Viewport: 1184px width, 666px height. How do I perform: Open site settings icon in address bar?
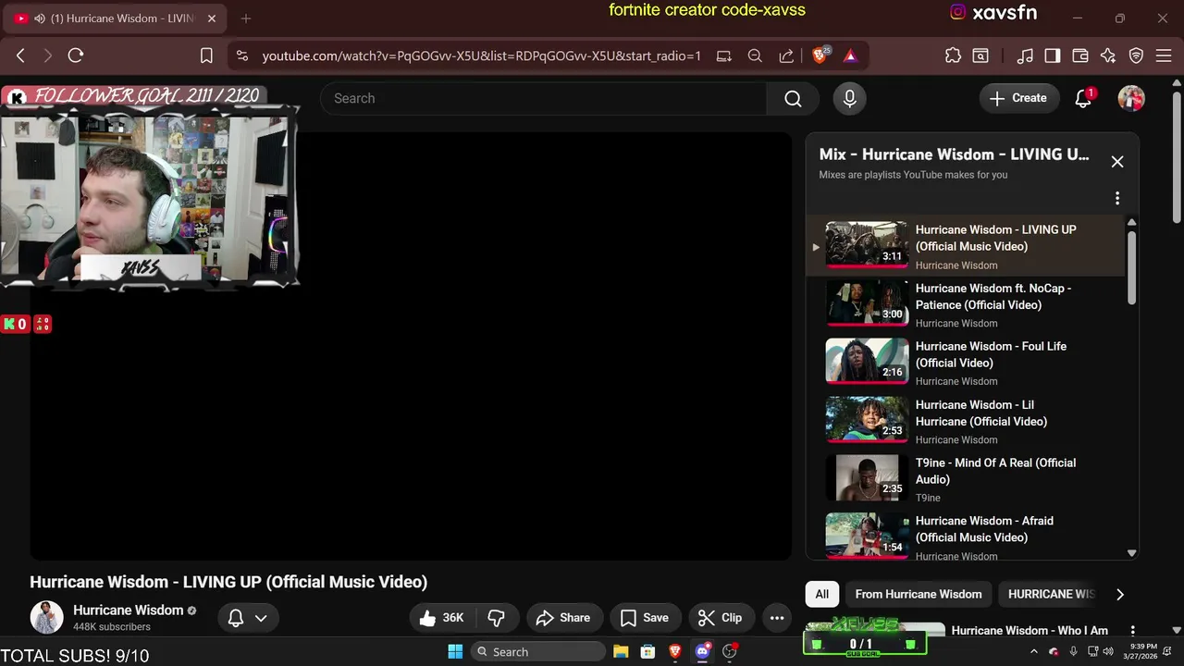pyautogui.click(x=242, y=55)
